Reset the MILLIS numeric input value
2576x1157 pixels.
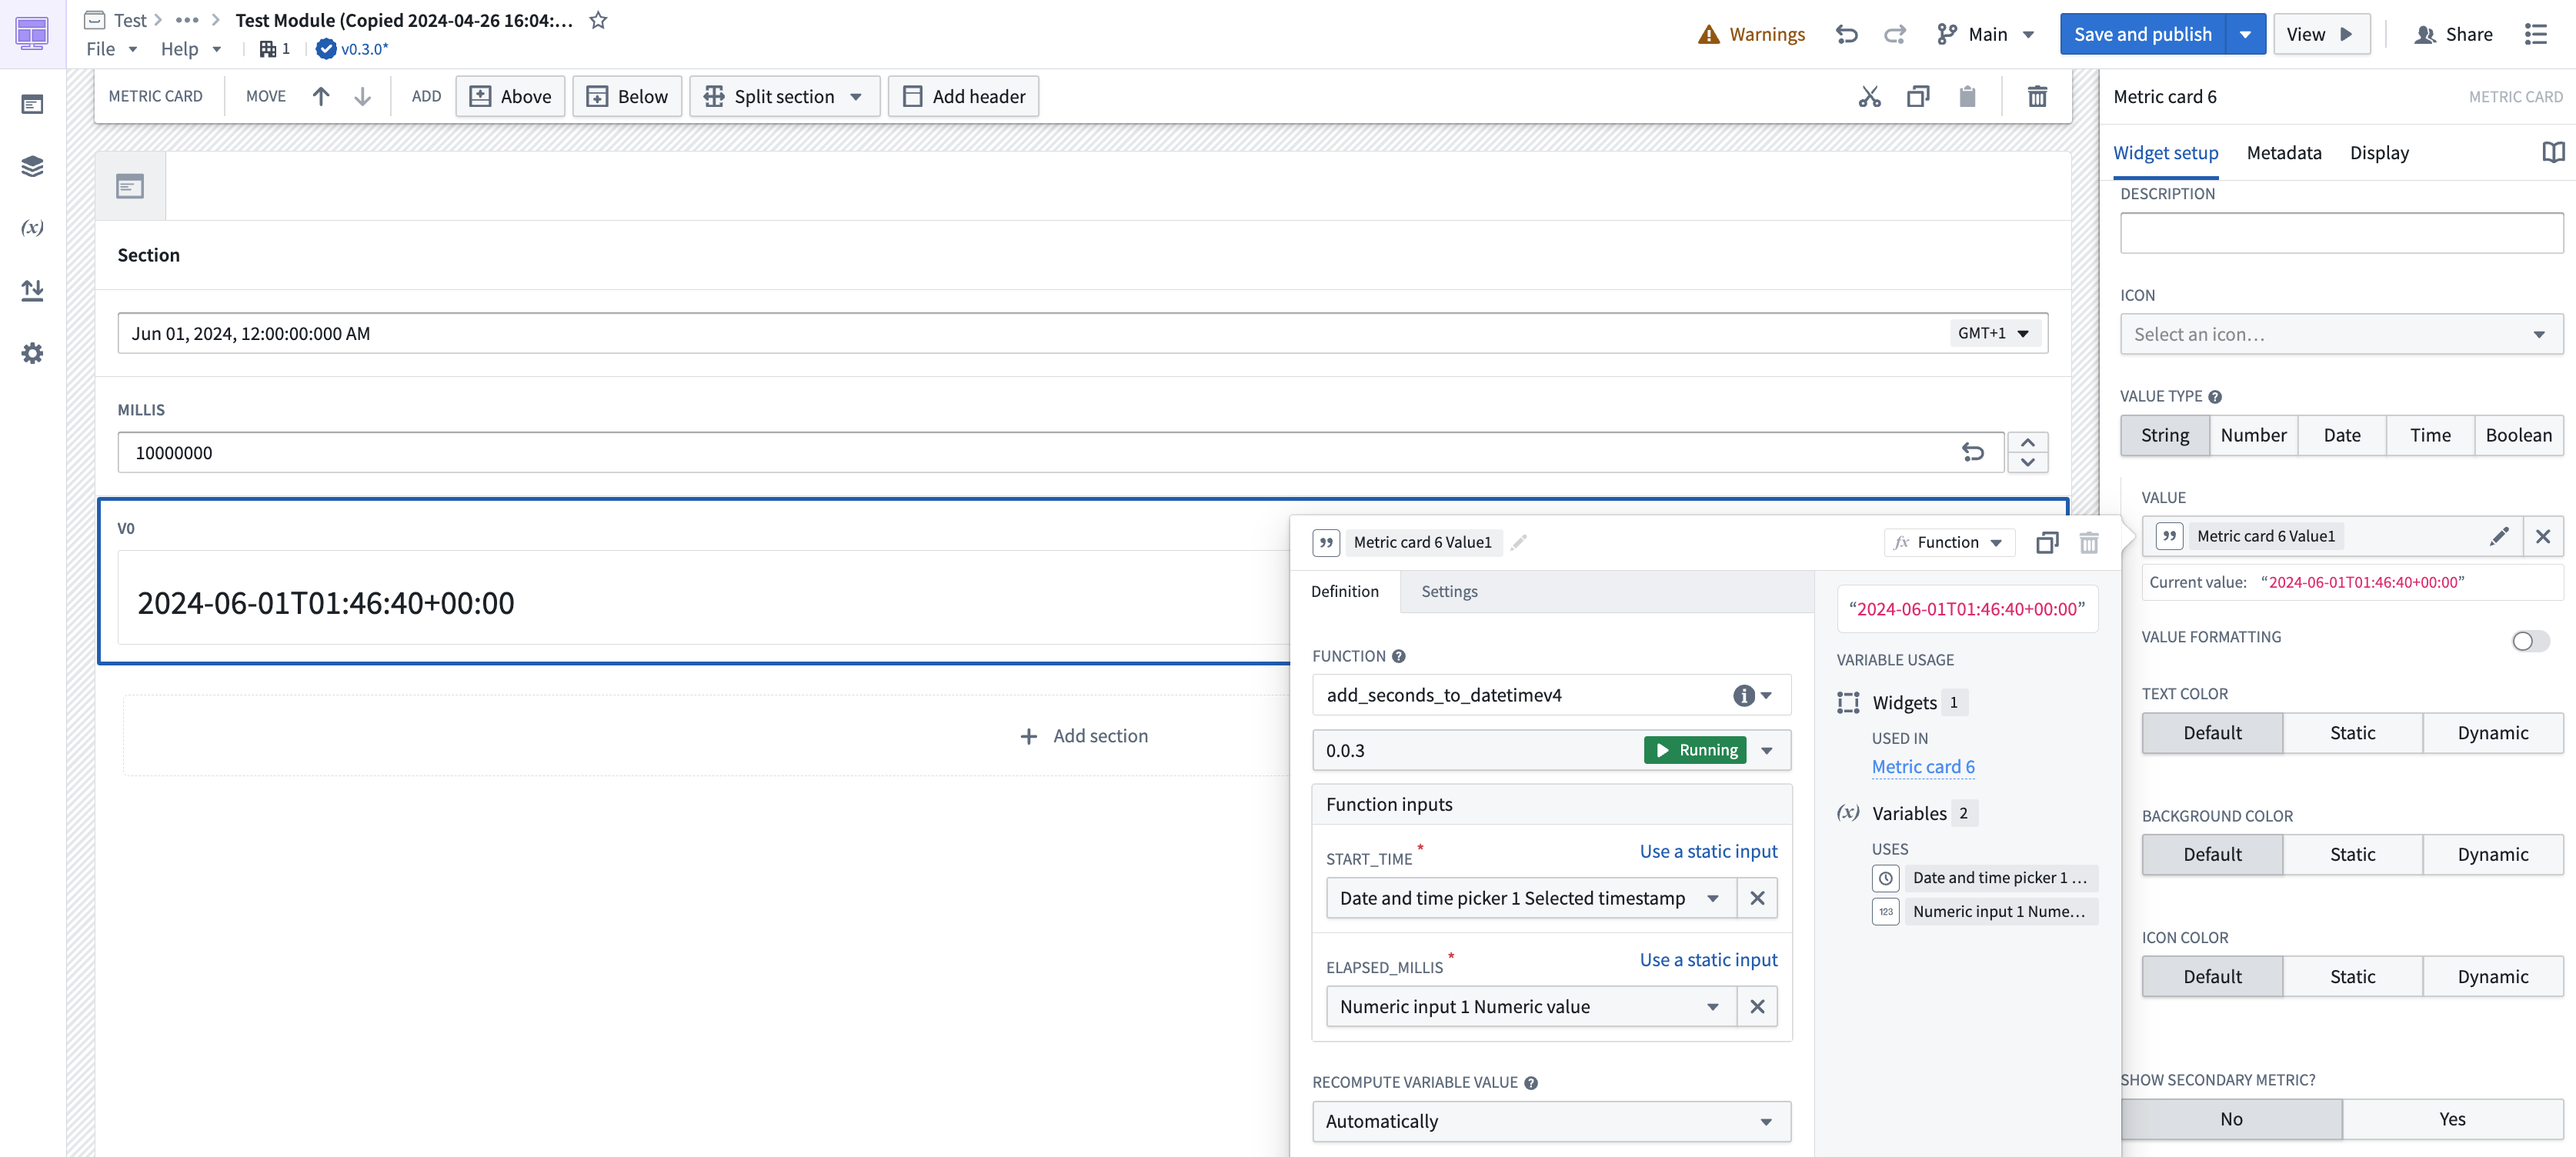[x=1972, y=452]
